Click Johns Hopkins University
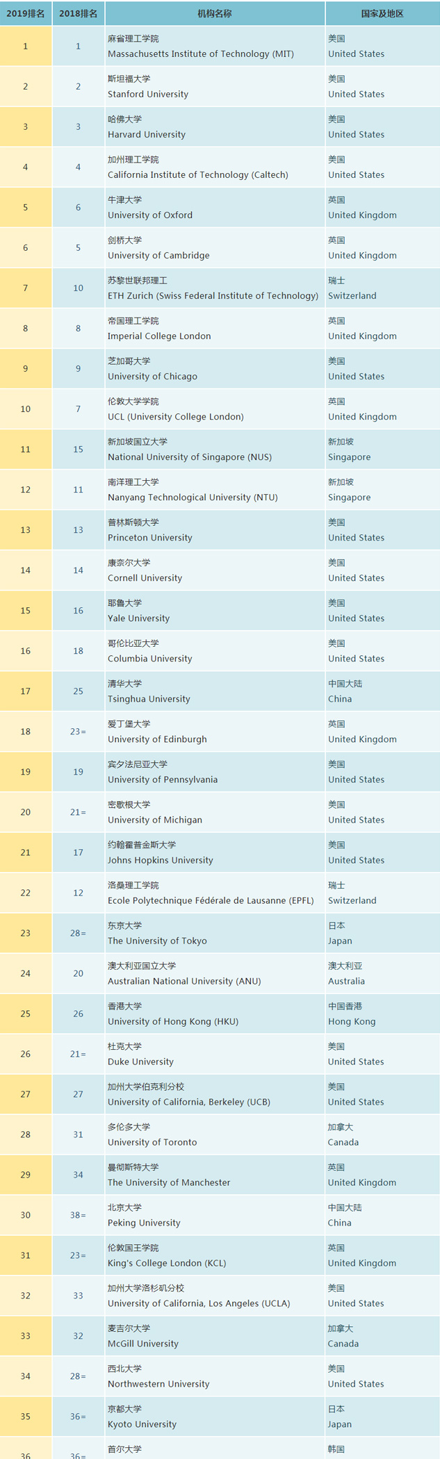The image size is (440, 1459). pos(161,860)
